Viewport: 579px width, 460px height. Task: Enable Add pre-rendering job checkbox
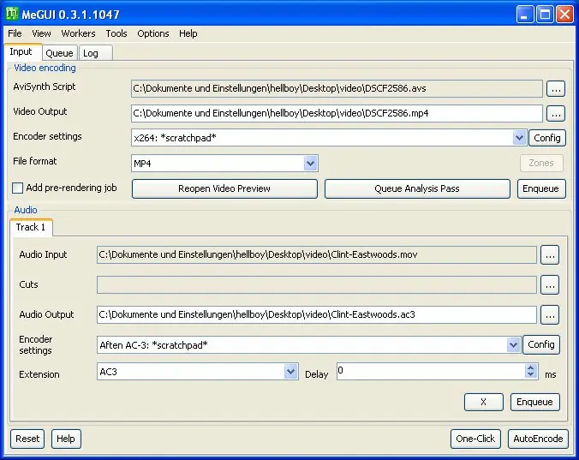point(17,188)
